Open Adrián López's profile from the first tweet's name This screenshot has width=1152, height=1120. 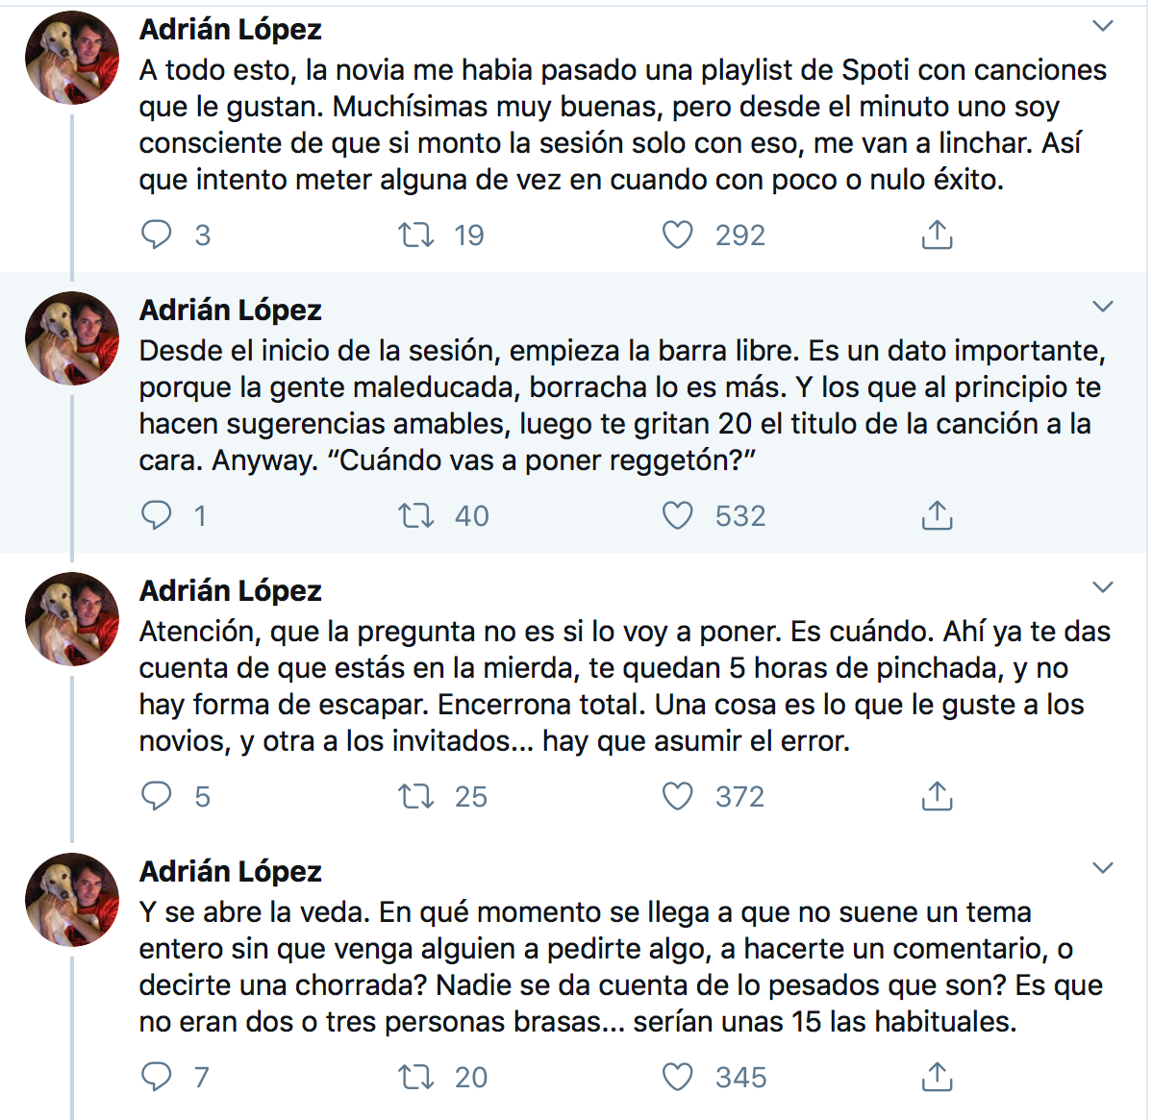click(x=231, y=30)
